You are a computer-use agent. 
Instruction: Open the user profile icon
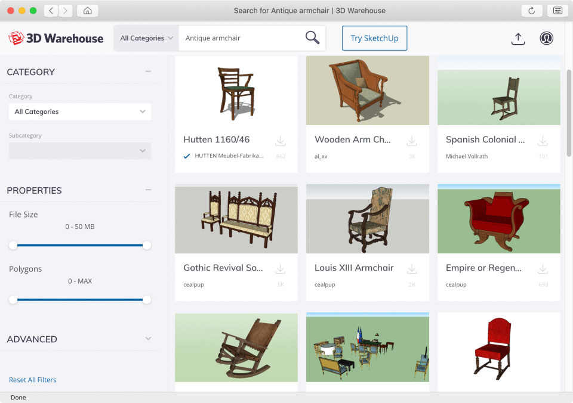(546, 38)
